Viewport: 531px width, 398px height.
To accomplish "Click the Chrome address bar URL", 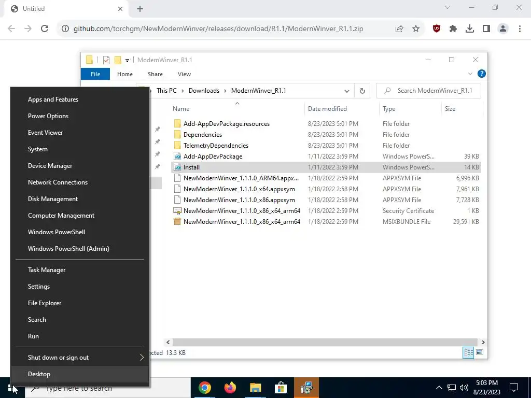I will click(218, 29).
